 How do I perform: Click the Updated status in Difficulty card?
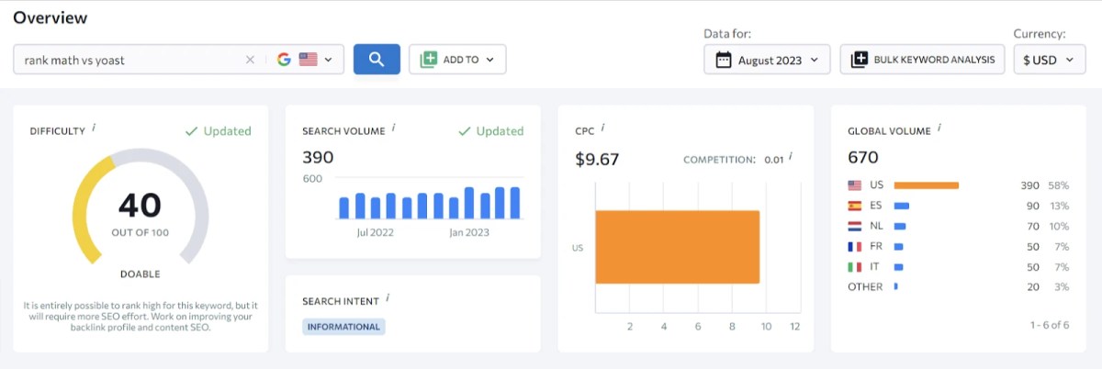[218, 131]
